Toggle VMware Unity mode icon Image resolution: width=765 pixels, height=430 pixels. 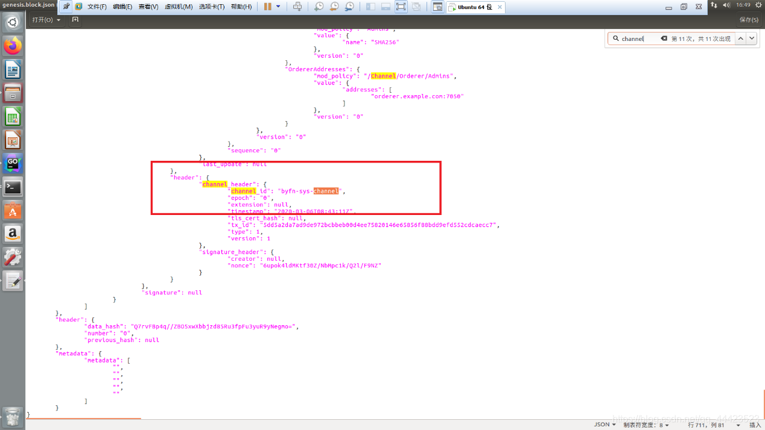tap(416, 7)
